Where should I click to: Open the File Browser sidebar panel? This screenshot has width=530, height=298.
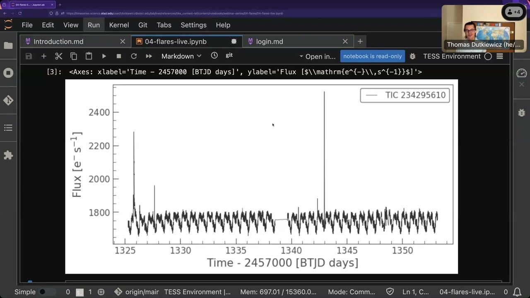pyautogui.click(x=8, y=46)
